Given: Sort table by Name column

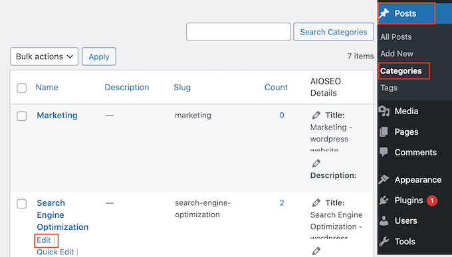Looking at the screenshot, I should pyautogui.click(x=47, y=87).
